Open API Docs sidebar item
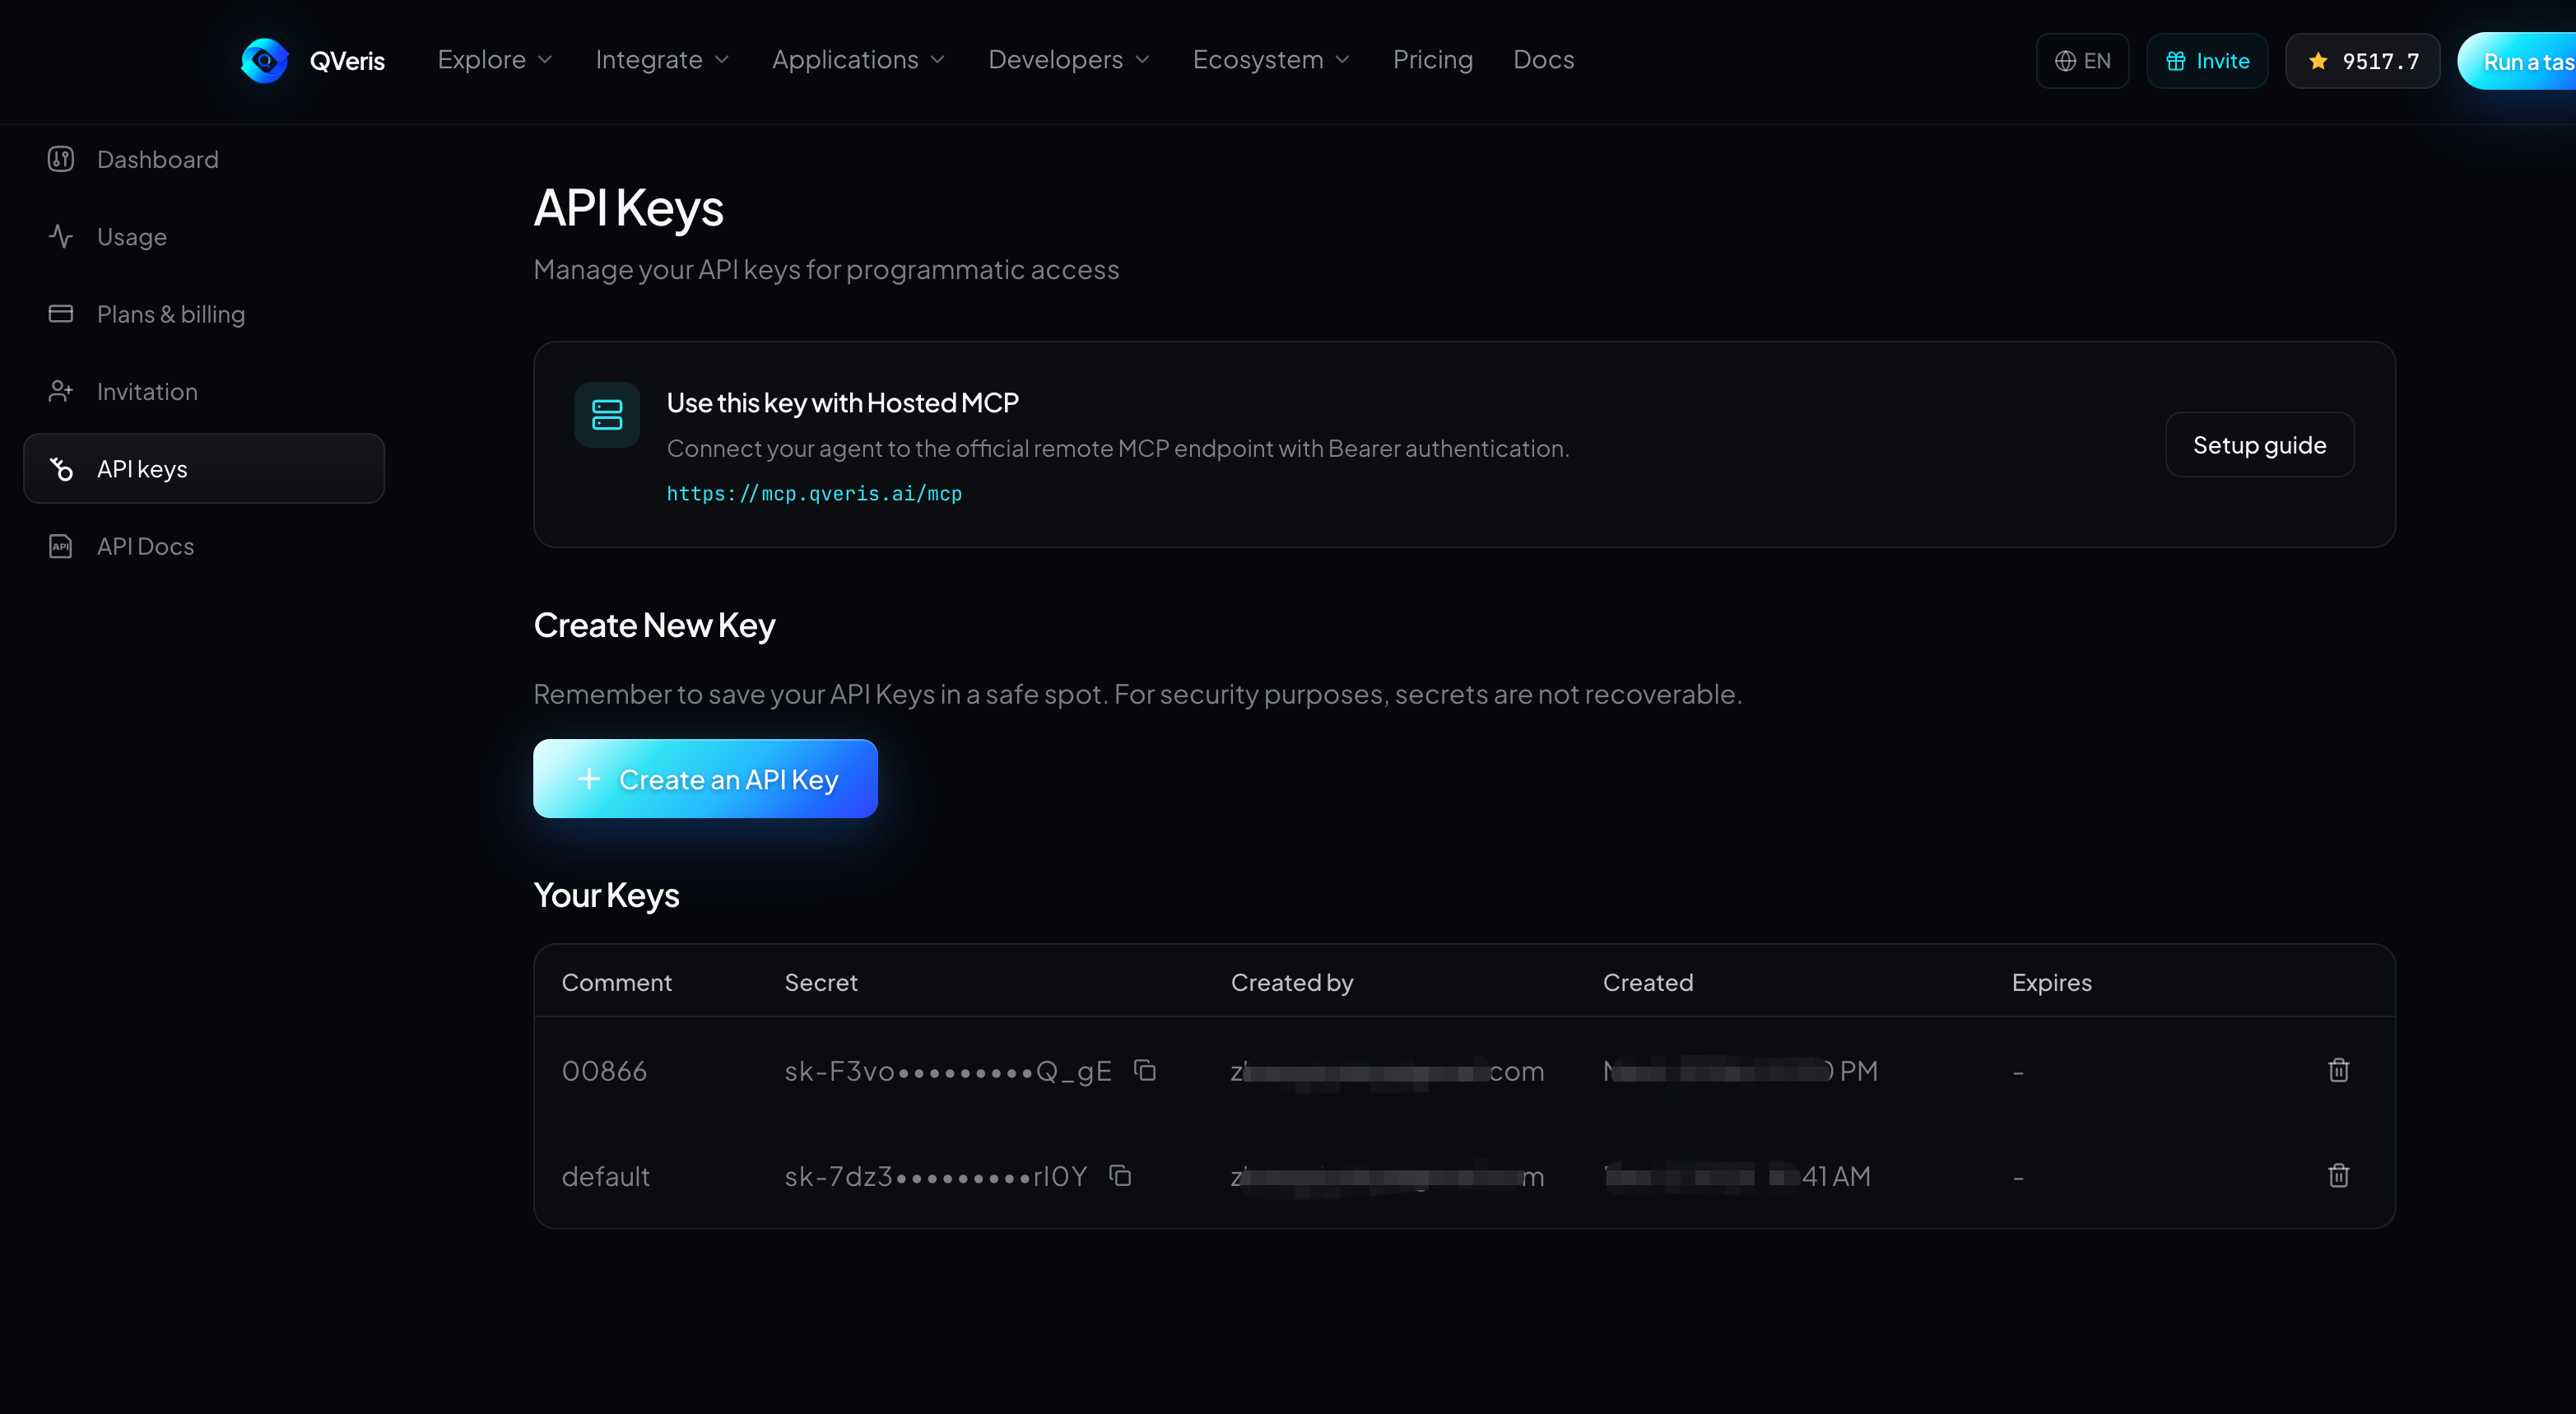2576x1414 pixels. (x=204, y=546)
